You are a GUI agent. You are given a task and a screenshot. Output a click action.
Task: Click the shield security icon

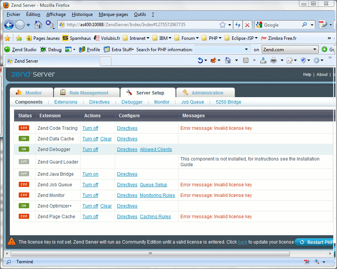pyautogui.click(x=303, y=61)
